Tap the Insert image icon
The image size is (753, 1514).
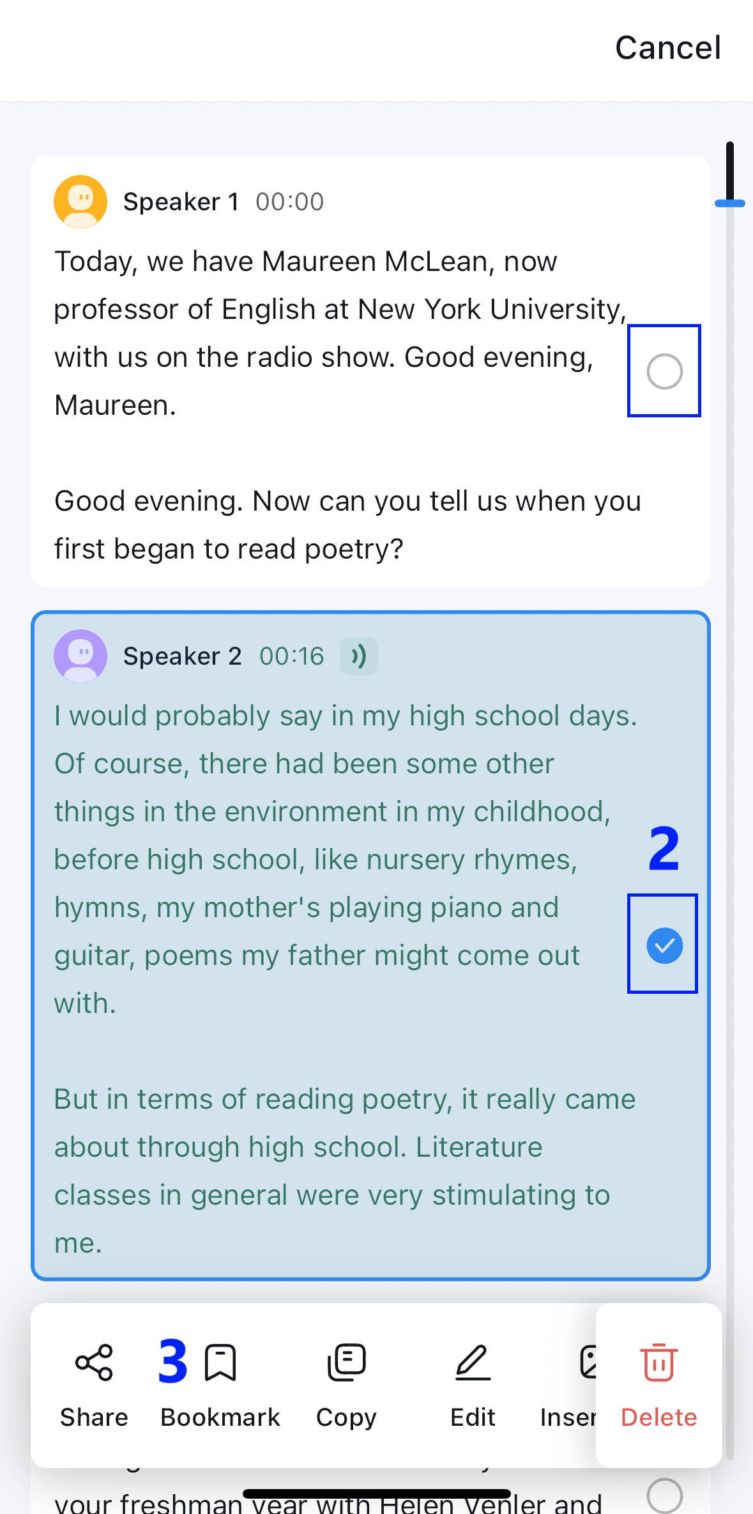click(588, 1363)
